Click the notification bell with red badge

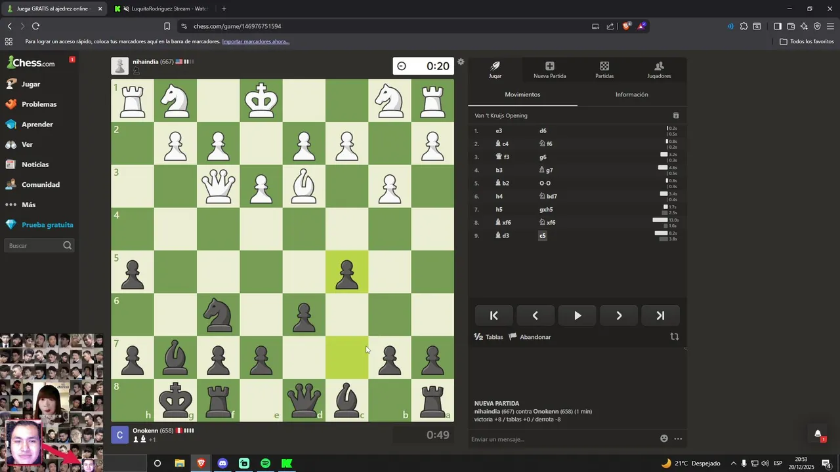pos(818,434)
